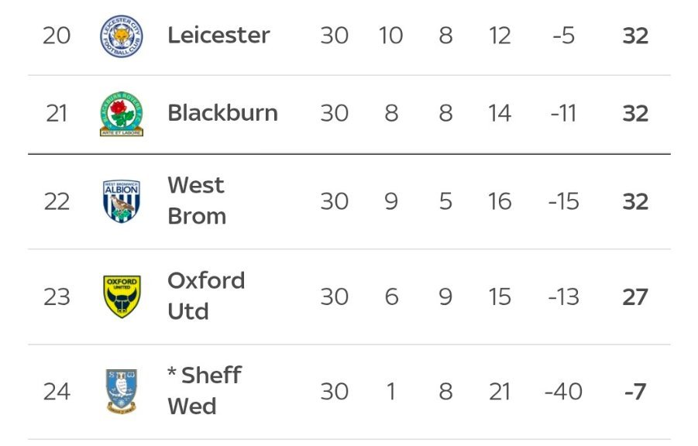Open the West Brom team link
Screen dimensions: 698x446
196,201
